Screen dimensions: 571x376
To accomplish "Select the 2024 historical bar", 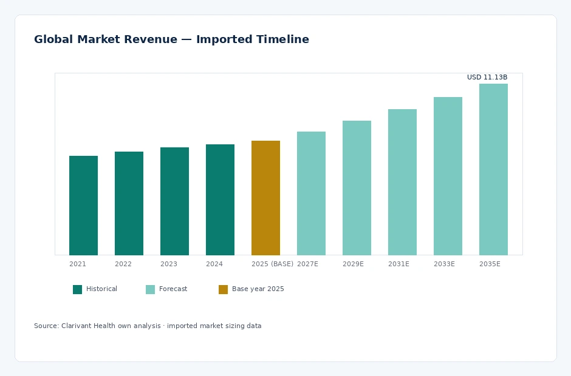I will point(220,200).
